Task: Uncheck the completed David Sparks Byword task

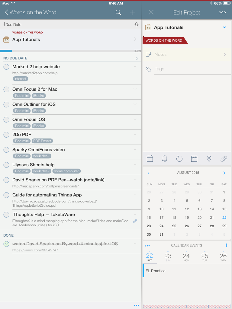Action: pyautogui.click(x=6, y=244)
